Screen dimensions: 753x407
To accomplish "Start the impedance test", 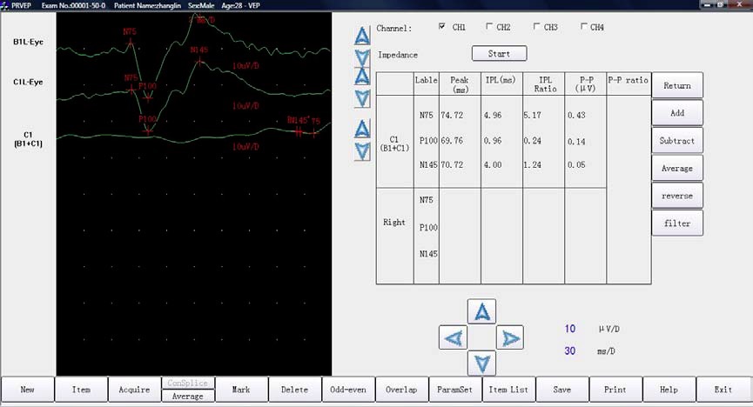I will [500, 53].
